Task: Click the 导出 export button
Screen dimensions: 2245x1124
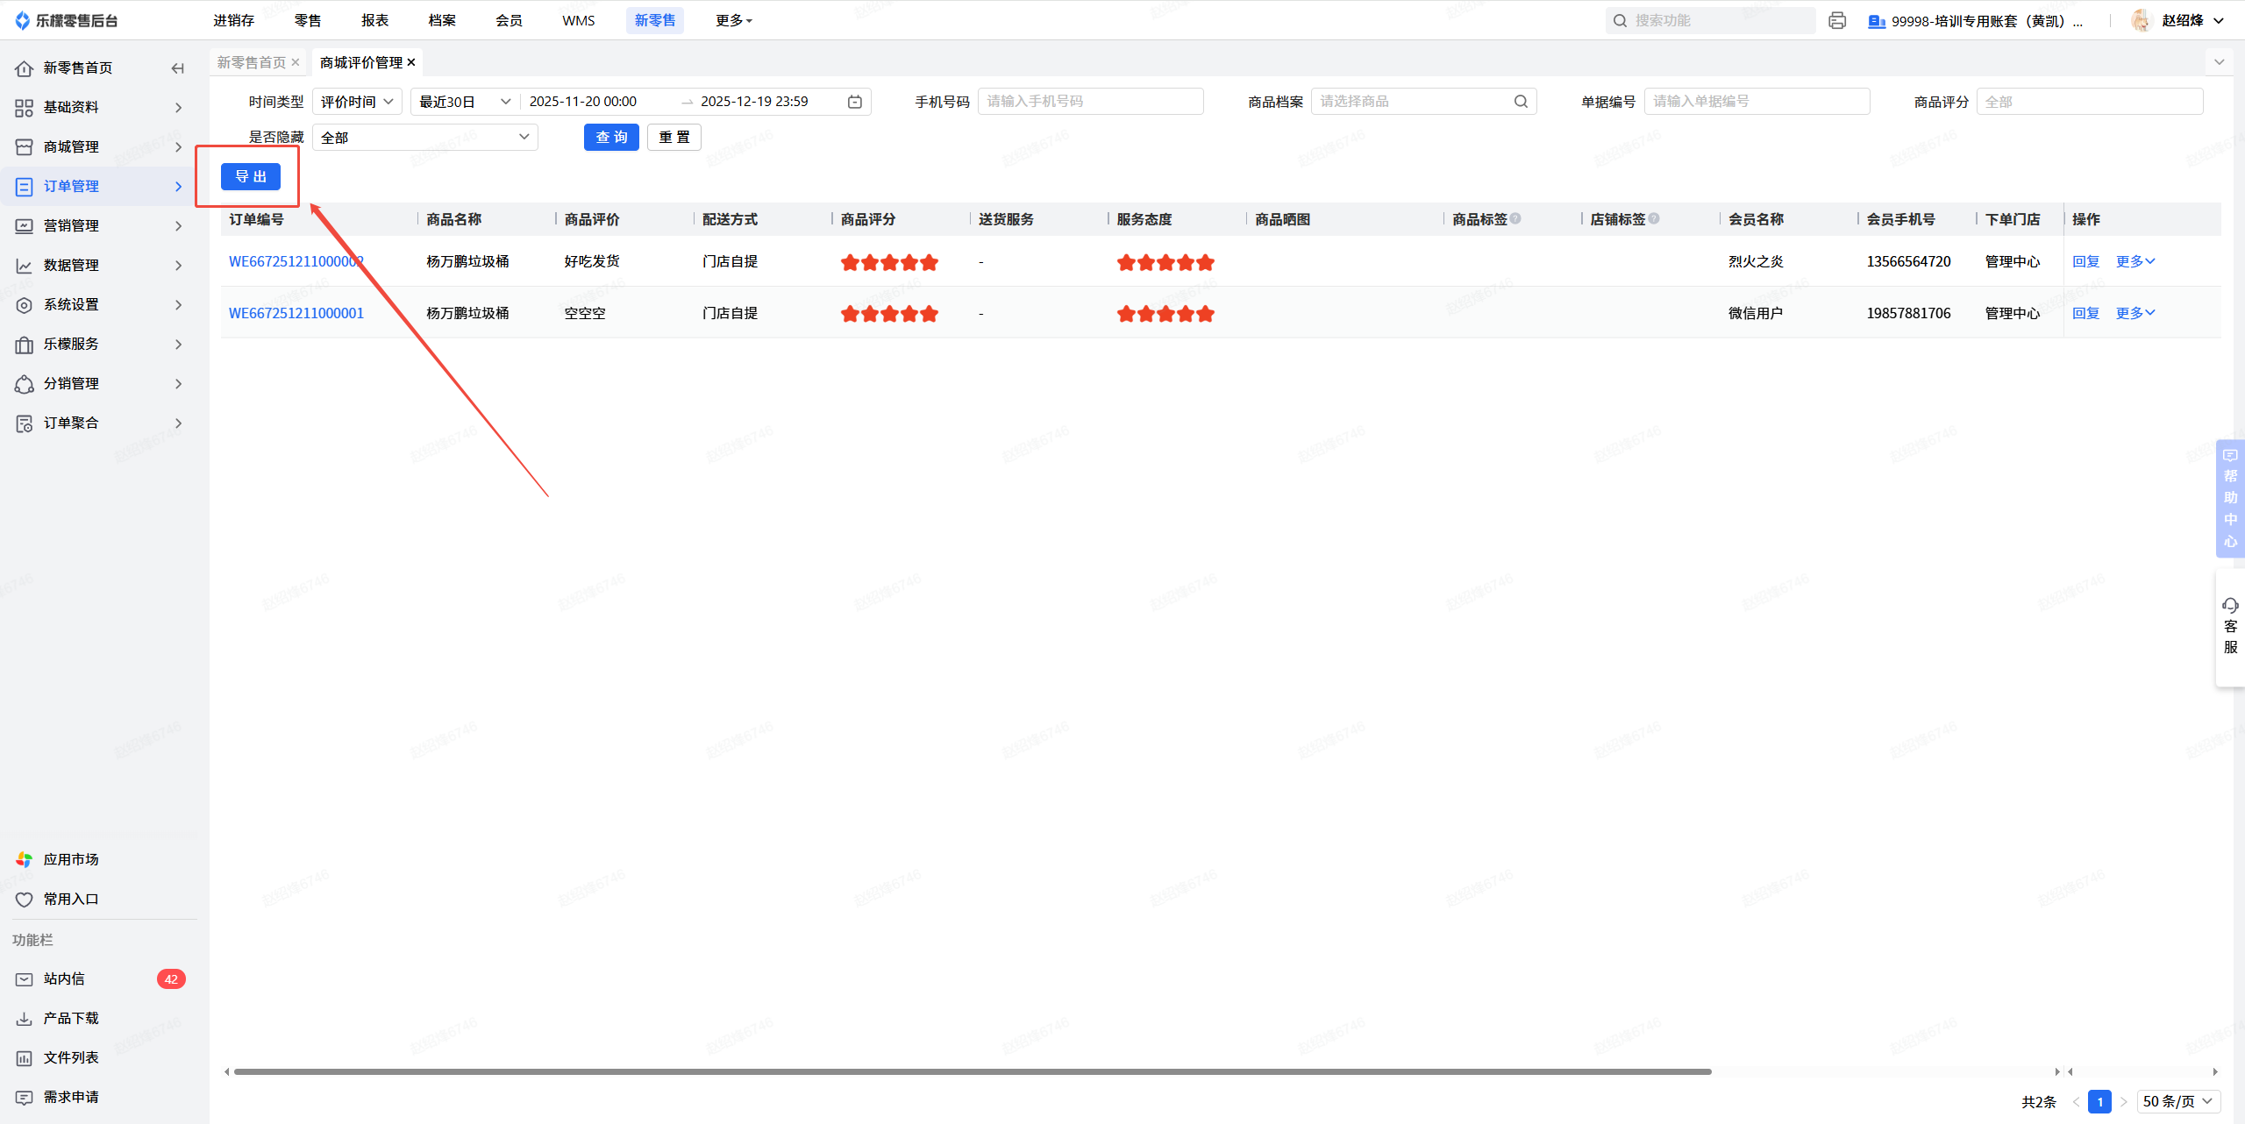Action: [251, 177]
